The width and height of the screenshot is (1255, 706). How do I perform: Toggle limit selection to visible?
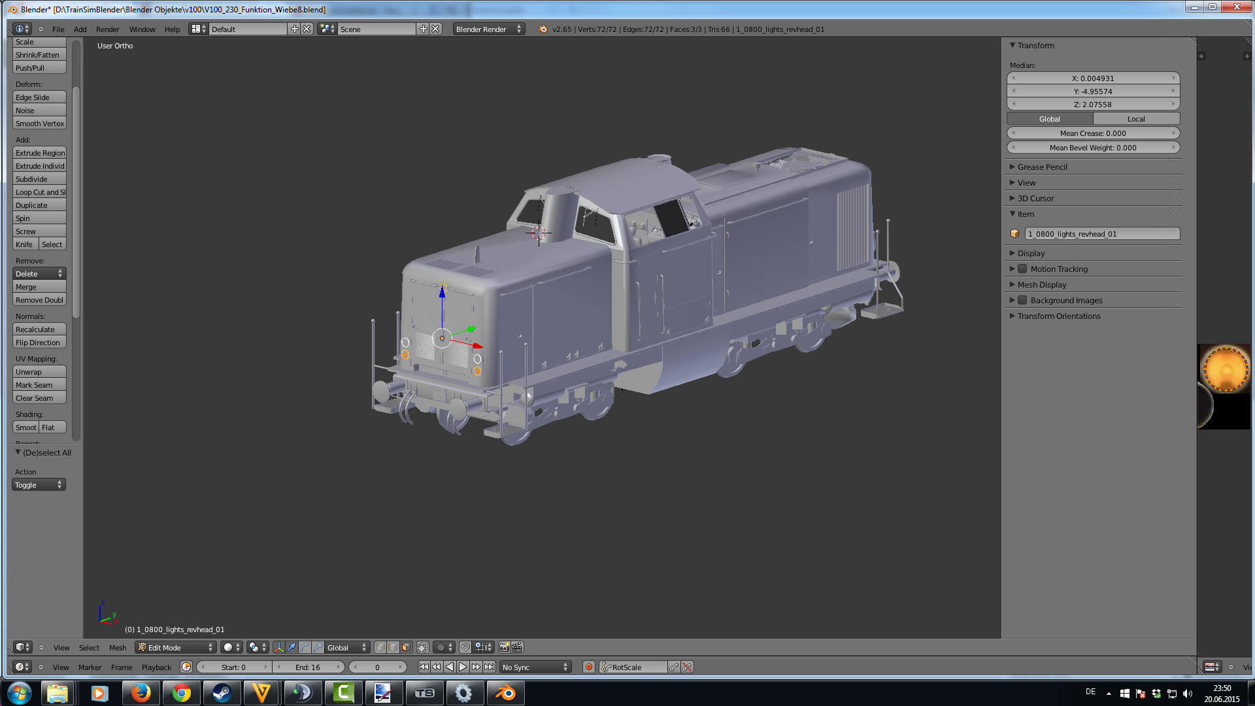point(423,647)
